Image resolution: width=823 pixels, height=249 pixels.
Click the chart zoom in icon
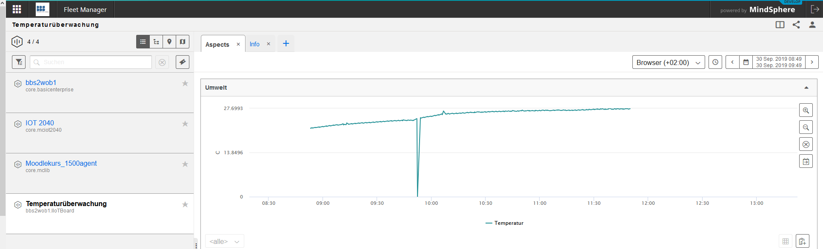click(806, 110)
